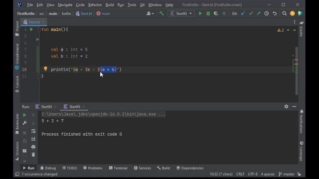The width and height of the screenshot is (319, 179).
Task: Open the Problems tool window
Action: pos(93,168)
